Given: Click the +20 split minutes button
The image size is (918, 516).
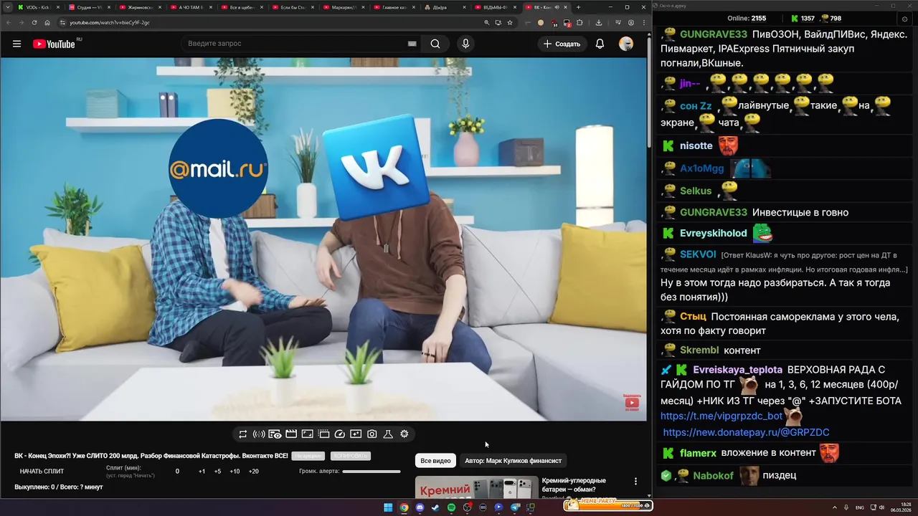Looking at the screenshot, I should tap(254, 472).
